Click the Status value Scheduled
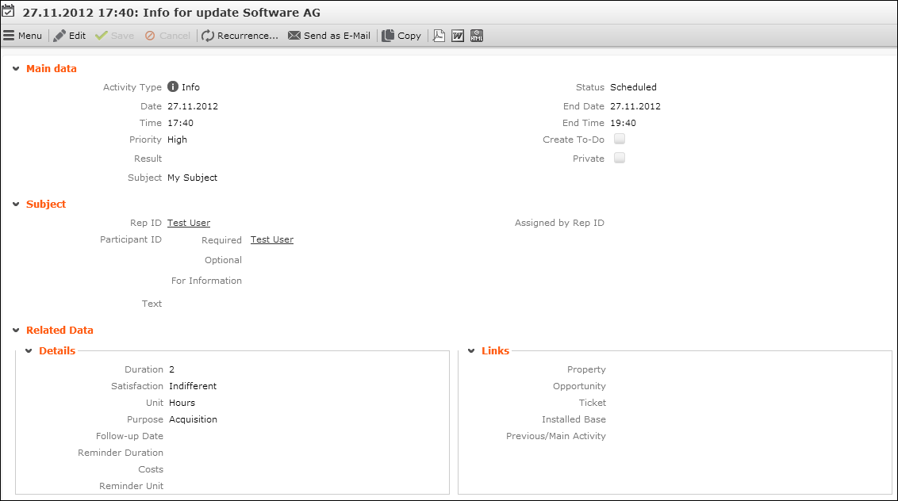 tap(633, 87)
